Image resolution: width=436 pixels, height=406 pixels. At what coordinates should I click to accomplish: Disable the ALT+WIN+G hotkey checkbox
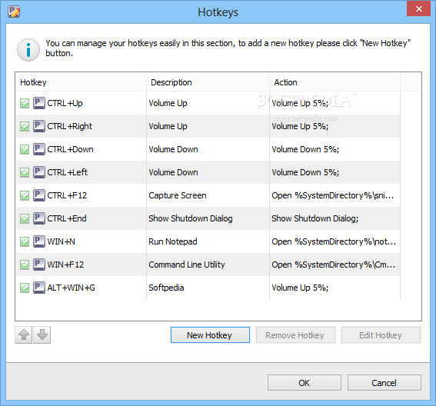coord(25,288)
